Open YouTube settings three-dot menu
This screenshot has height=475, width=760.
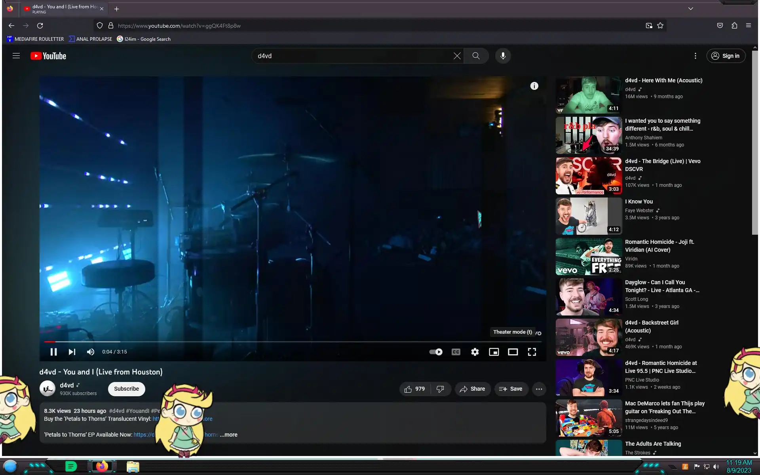point(695,56)
